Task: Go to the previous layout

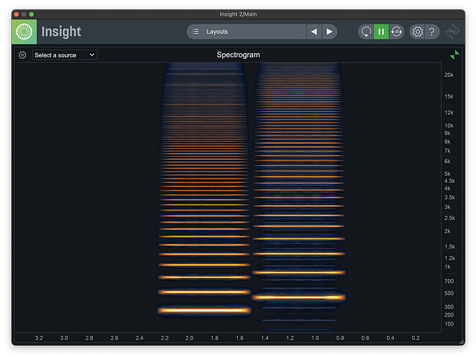Action: [x=313, y=32]
